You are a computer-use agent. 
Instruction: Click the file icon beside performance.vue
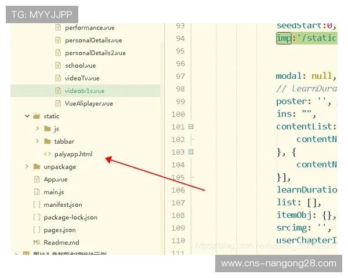(x=57, y=27)
